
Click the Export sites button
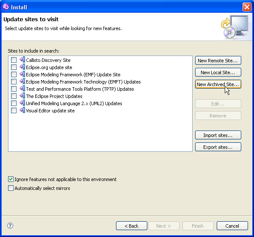(218, 147)
